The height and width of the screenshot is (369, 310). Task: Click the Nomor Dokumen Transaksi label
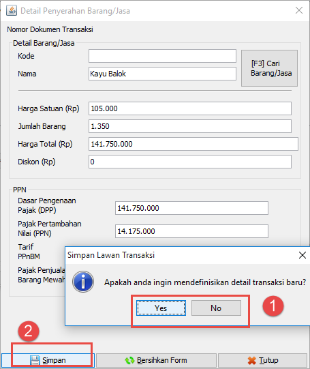50,29
